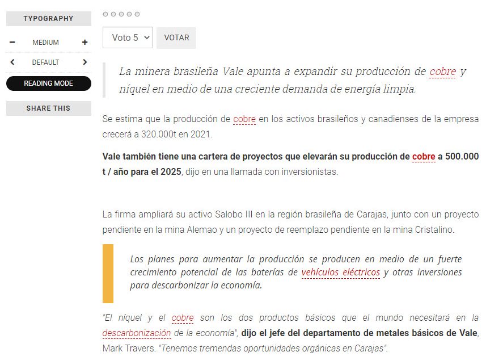This screenshot has width=486, height=356.
Task: Click the DEFAULT font style label
Action: (x=45, y=62)
